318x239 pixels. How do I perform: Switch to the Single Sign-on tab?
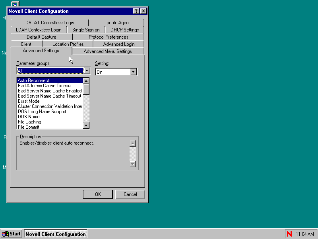click(86, 29)
